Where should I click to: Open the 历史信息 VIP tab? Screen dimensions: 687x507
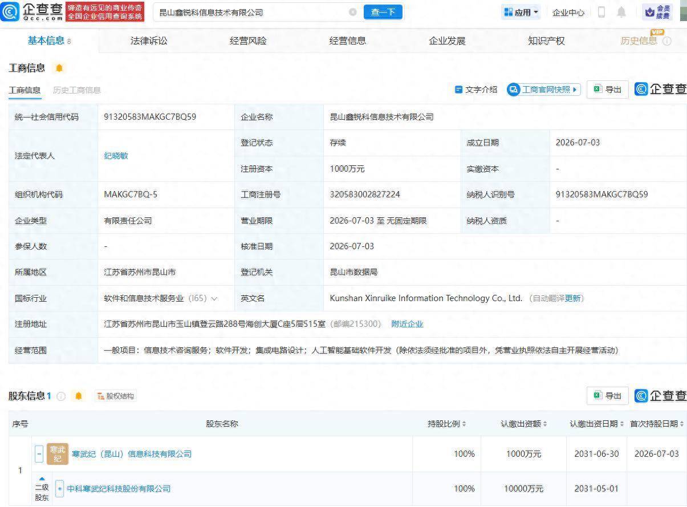click(x=639, y=40)
